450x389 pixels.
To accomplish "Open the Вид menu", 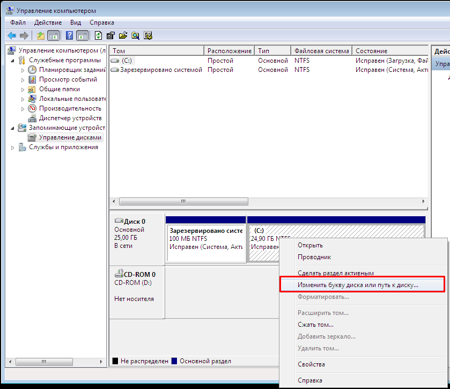I will [x=76, y=23].
